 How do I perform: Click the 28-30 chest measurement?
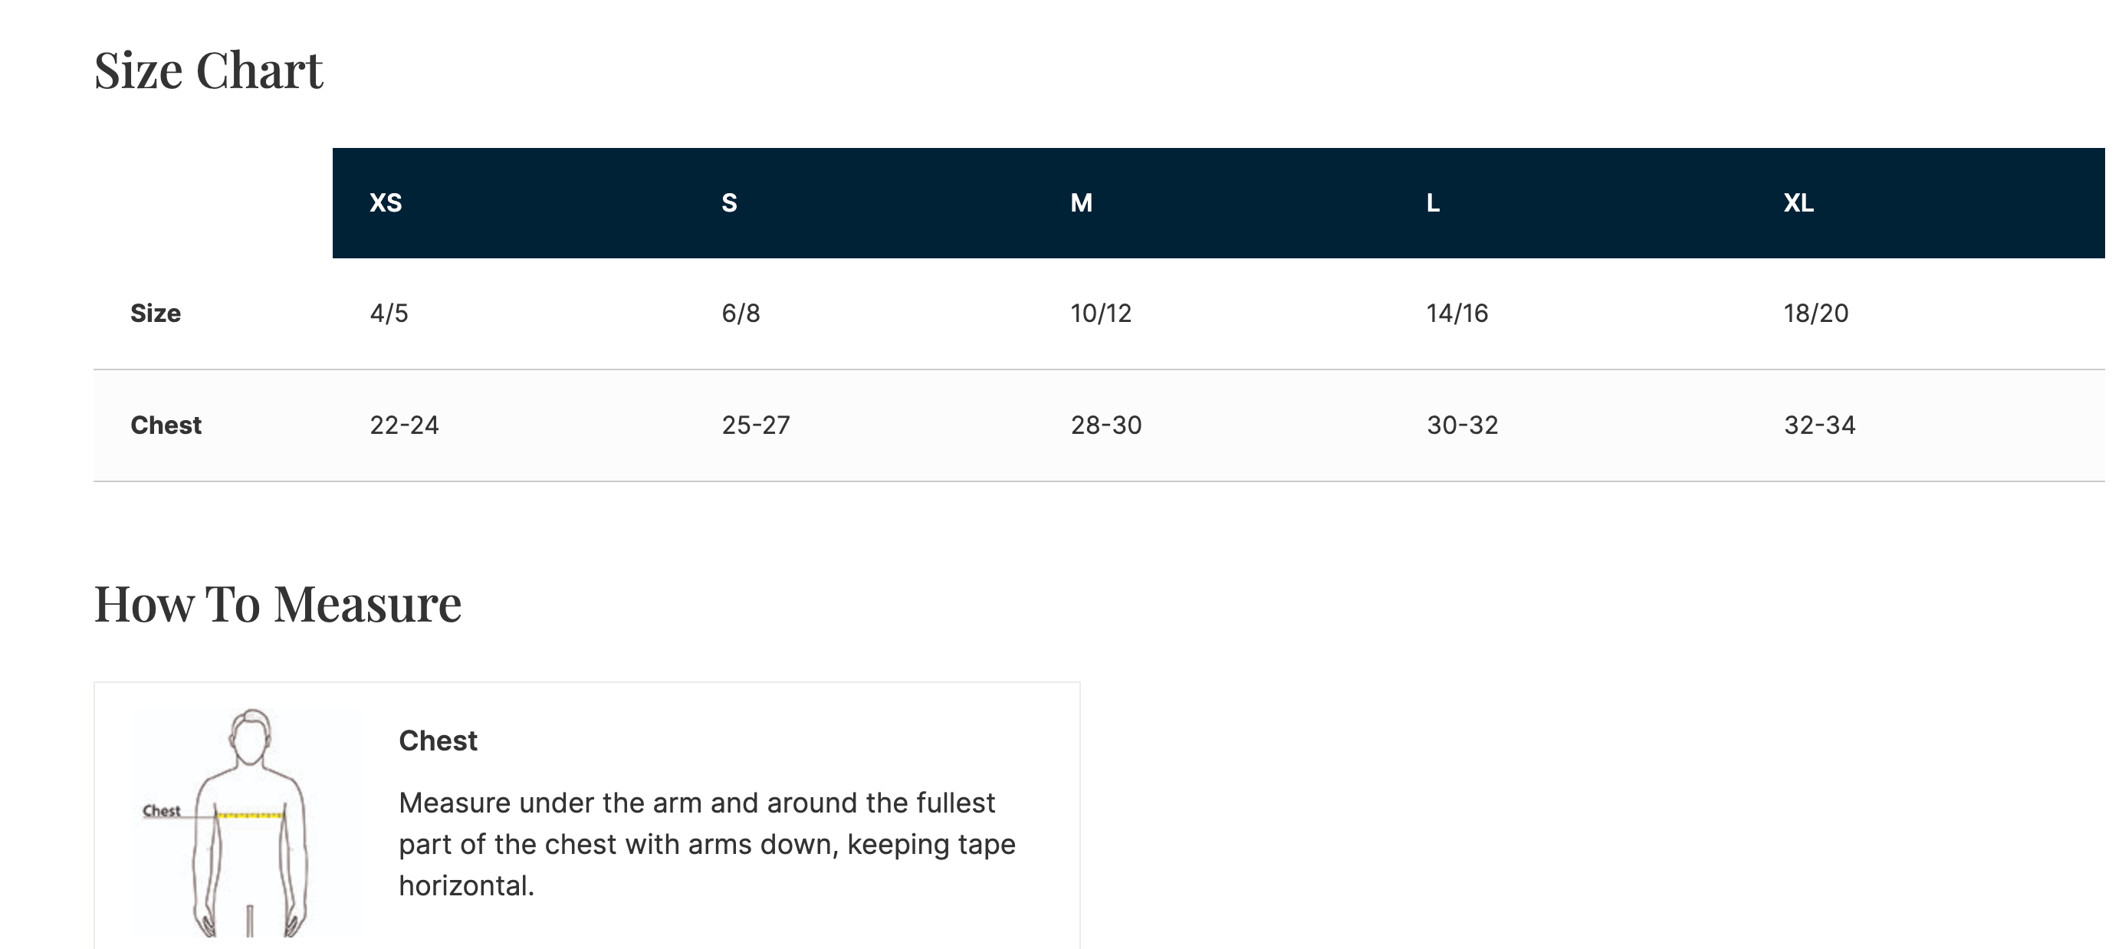[x=1105, y=425]
